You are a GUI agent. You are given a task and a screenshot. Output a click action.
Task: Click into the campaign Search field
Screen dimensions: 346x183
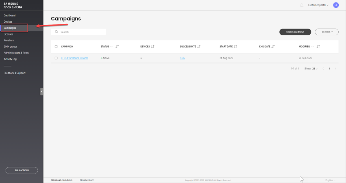point(78,32)
